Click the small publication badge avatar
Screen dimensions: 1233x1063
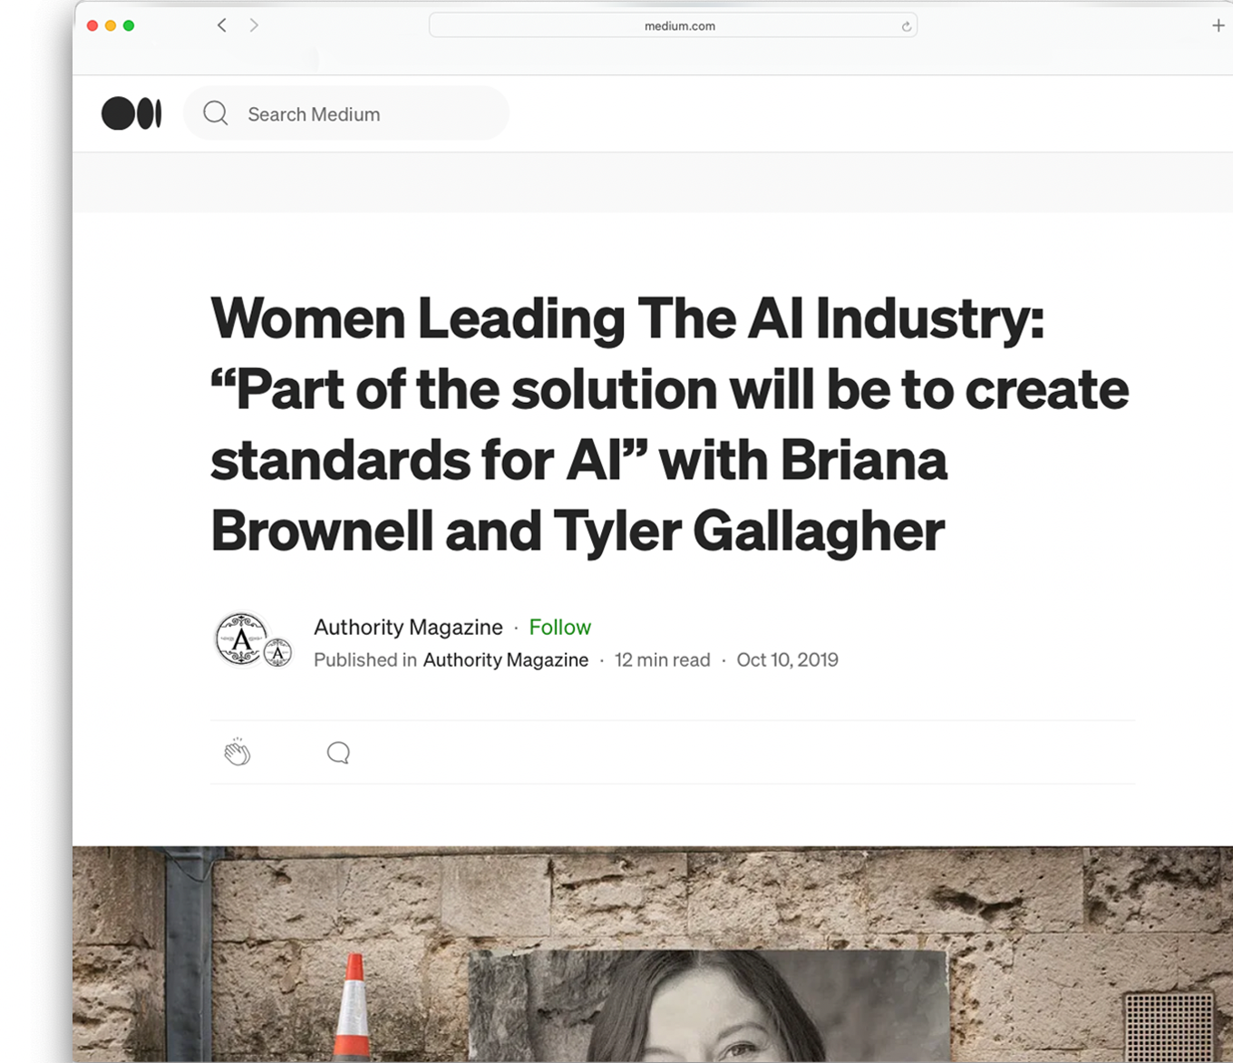[x=277, y=652]
